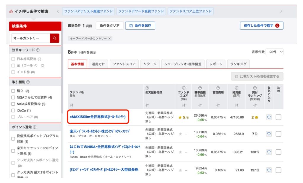
Task: Switch to レポート tab
Action: (216, 64)
